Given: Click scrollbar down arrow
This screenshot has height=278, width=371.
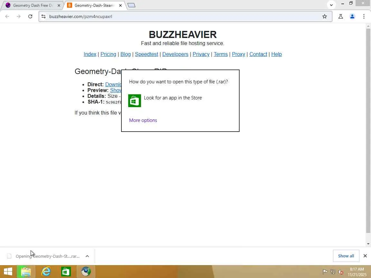Looking at the screenshot, I should point(368,244).
